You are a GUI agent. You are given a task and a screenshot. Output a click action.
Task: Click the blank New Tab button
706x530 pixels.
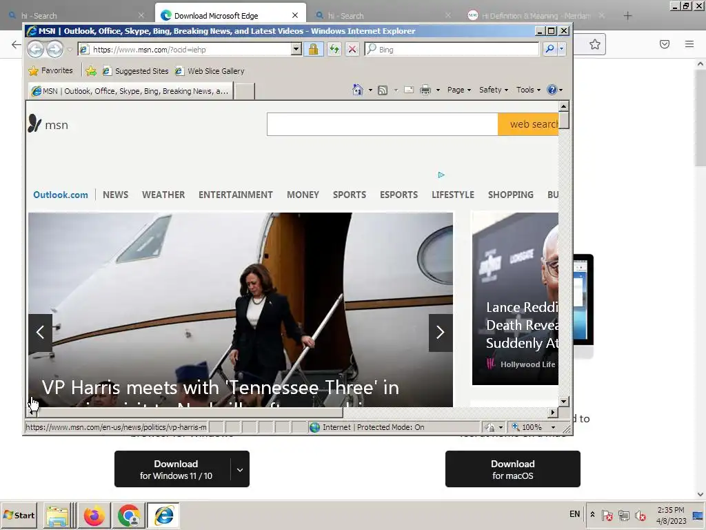245,91
